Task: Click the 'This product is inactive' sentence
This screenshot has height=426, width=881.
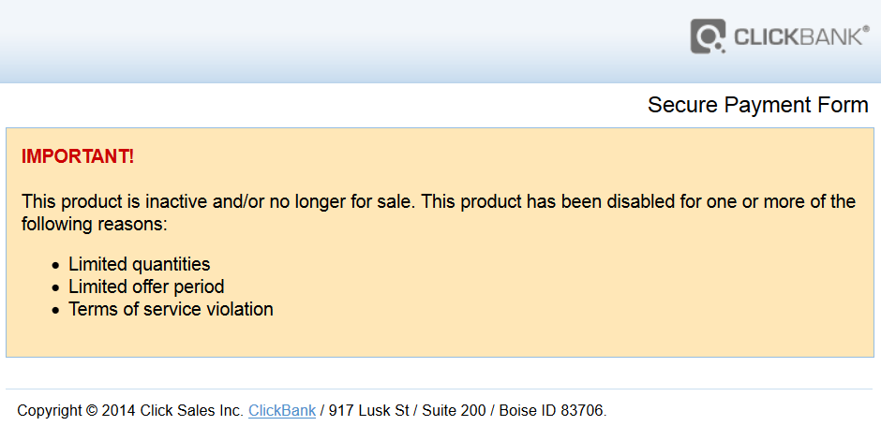Action: pyautogui.click(x=218, y=201)
